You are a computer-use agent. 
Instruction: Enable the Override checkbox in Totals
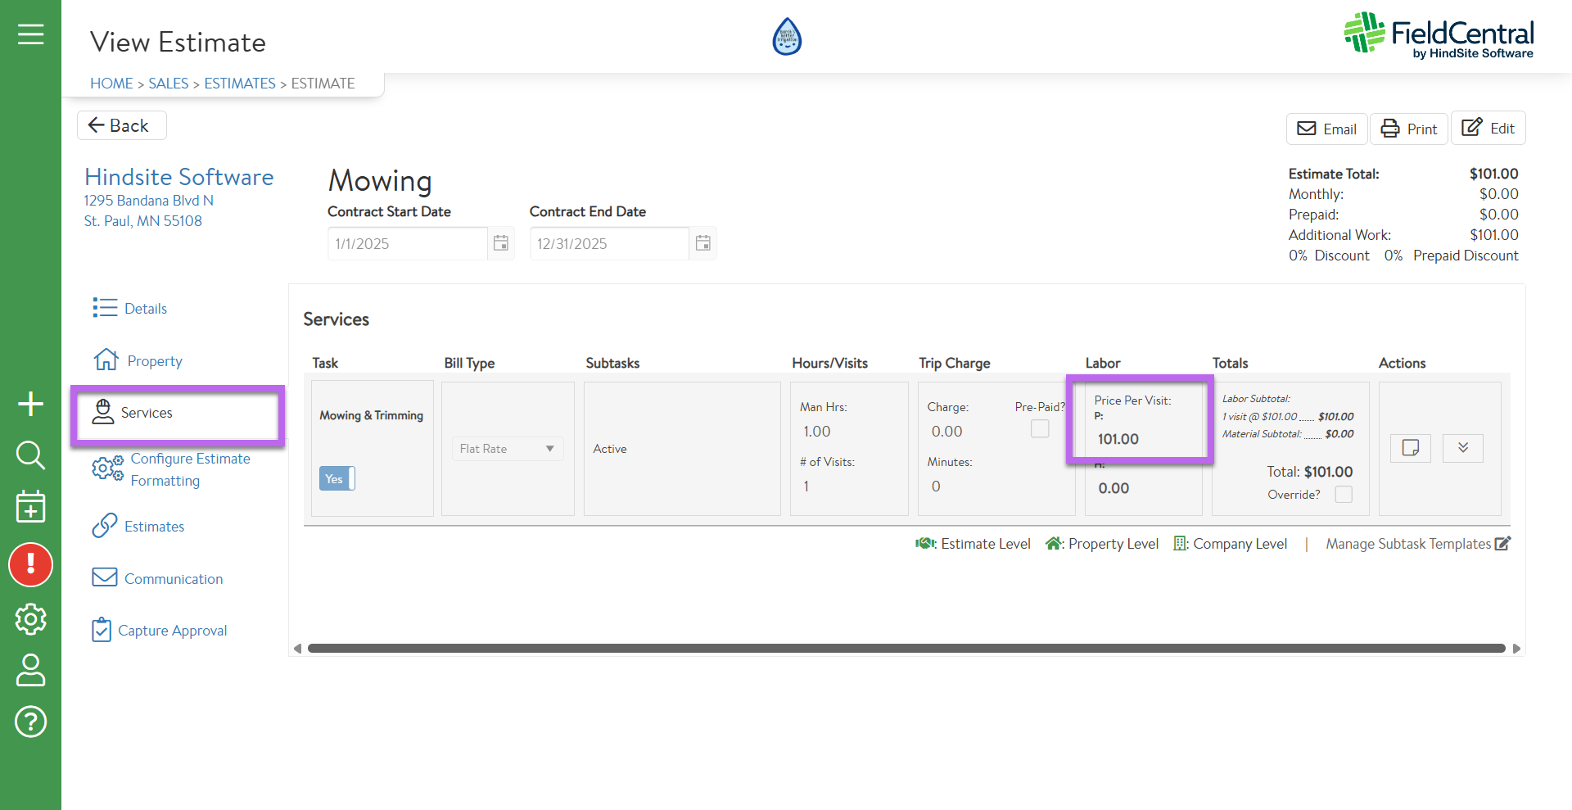tap(1344, 495)
